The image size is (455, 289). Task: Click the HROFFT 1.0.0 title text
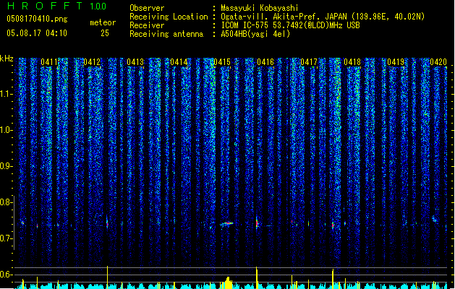(57, 6)
